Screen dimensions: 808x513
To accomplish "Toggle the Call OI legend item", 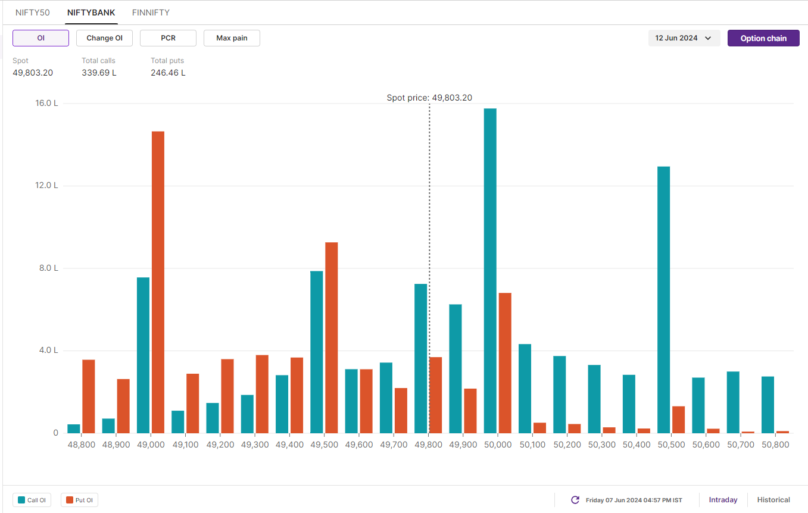I will pos(32,500).
